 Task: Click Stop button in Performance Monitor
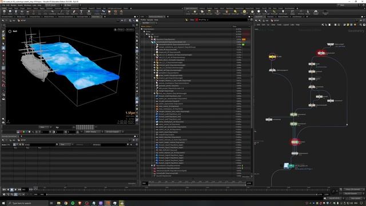coord(192,19)
